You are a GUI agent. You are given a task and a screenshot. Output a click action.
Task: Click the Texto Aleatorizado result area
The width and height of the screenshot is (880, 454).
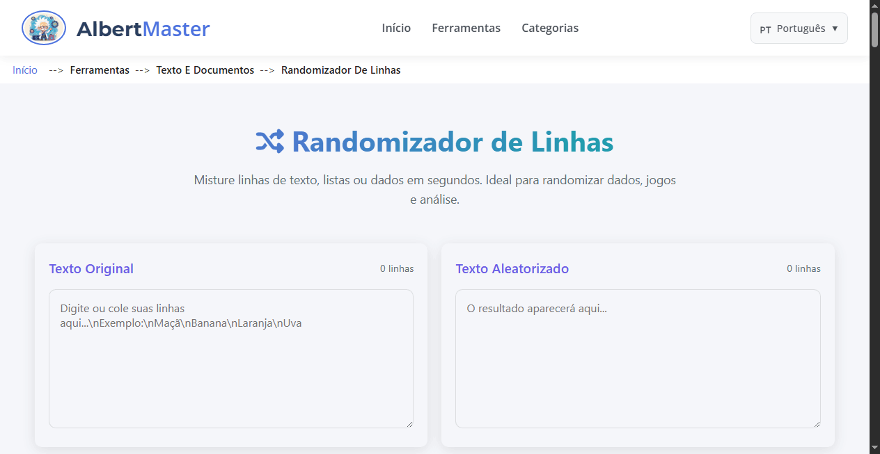coord(637,358)
